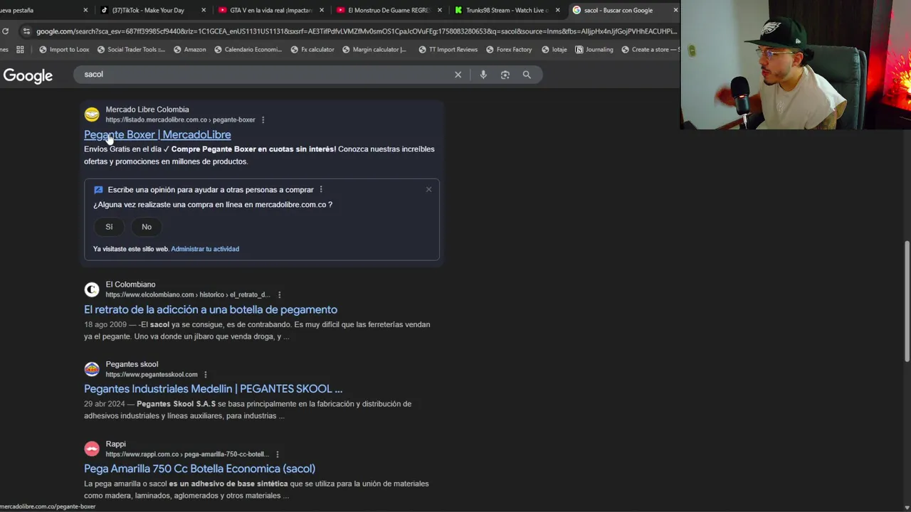Screen dimensions: 911x512
Task: Click the Mercado Libre Colombia site favicon
Action: (92, 114)
